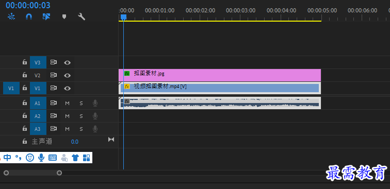390x189 pixels.
Task: Select the 抠图素材.jpg clip on V2
Action: 220,75
